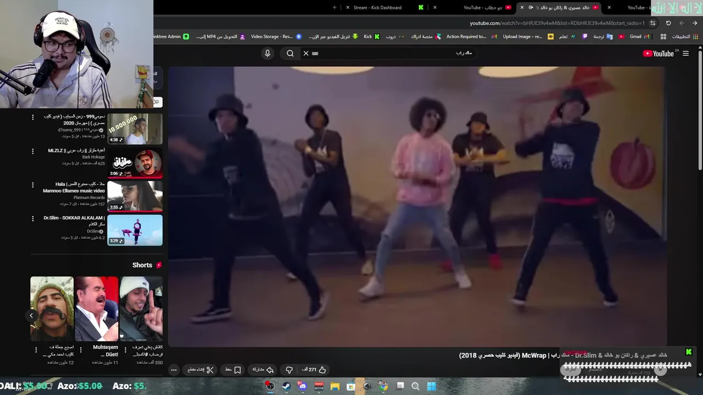
Task: Open the Linktree Admin bookmark
Action: pos(172,37)
